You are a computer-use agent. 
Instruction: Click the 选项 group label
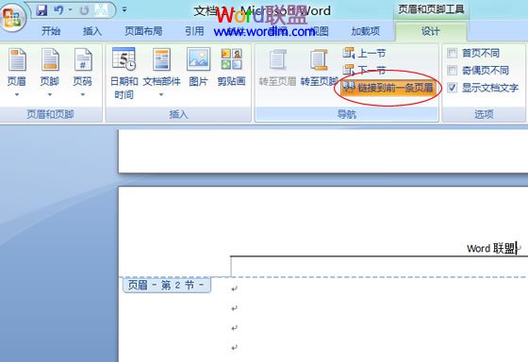coord(484,114)
